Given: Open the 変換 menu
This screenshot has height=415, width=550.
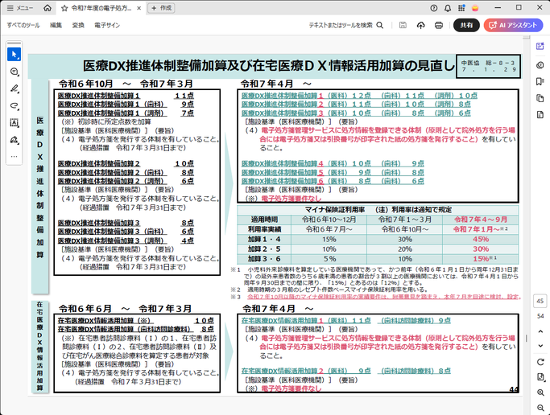Looking at the screenshot, I should (x=78, y=25).
